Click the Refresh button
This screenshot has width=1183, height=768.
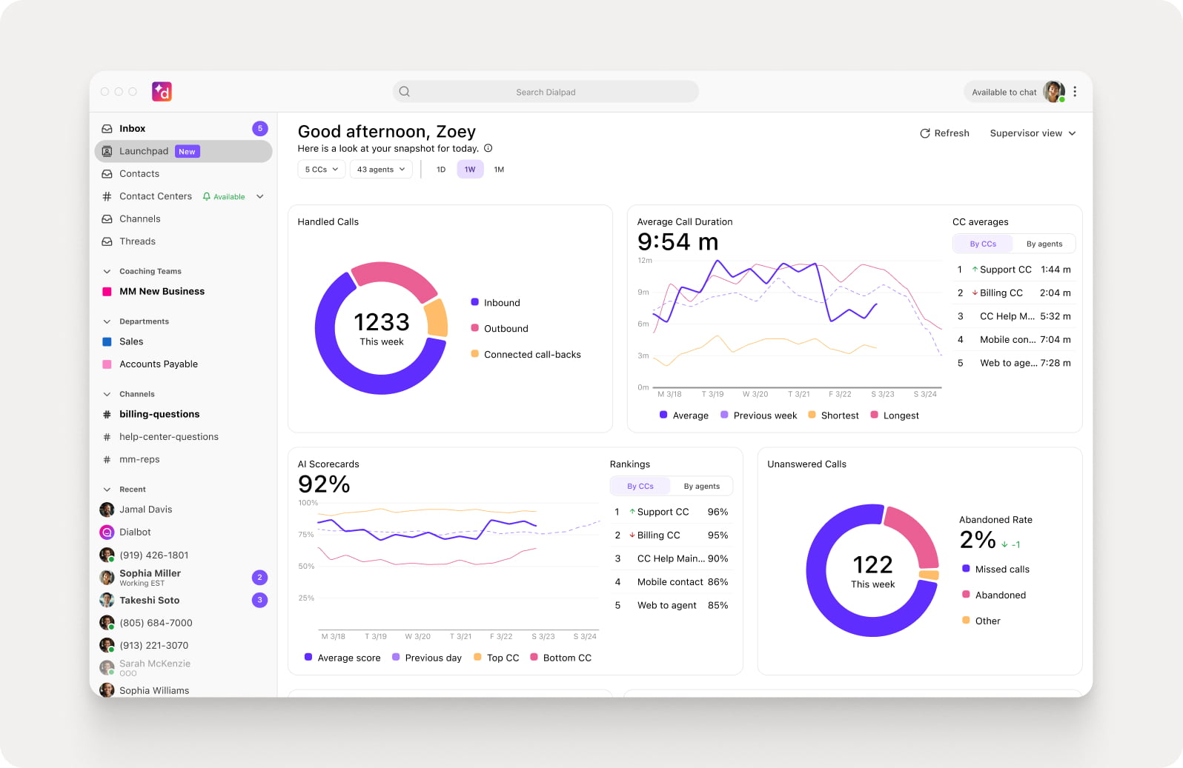point(944,133)
